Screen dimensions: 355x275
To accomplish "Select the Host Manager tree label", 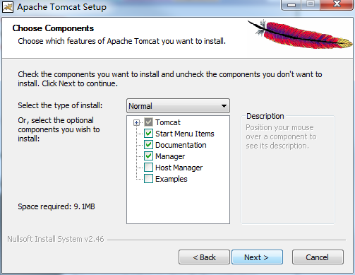I will [179, 168].
